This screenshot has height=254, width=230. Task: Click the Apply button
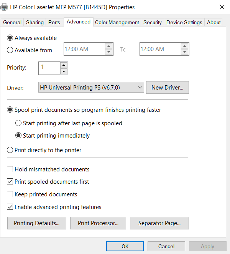[208, 246]
